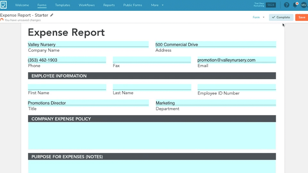Edit form name with pencil icon
The width and height of the screenshot is (308, 173).
click(52, 15)
